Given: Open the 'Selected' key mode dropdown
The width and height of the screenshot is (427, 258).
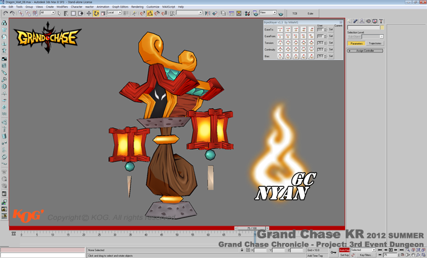Looking at the screenshot, I should point(363,250).
